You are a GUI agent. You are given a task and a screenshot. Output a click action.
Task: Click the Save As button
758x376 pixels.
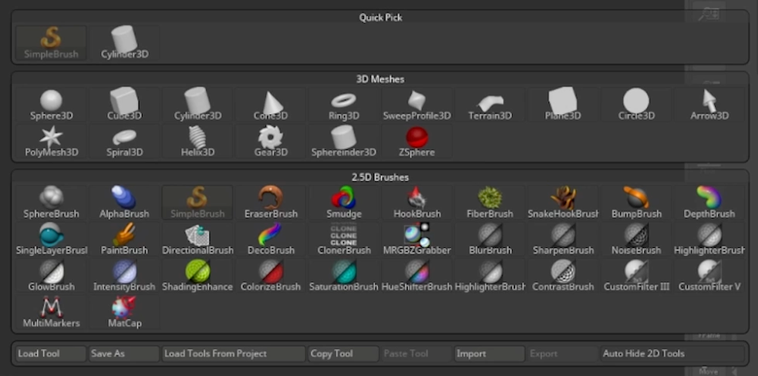(x=124, y=354)
